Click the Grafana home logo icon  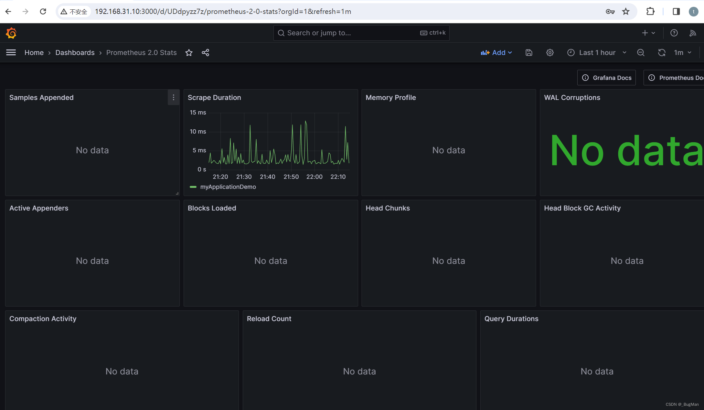click(11, 33)
